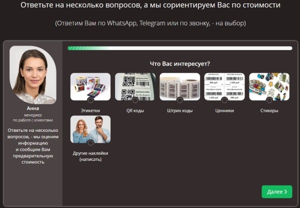Screen dimensions: 300x208
Task: Select the Другие наклейки radio button
Action: [x=90, y=143]
